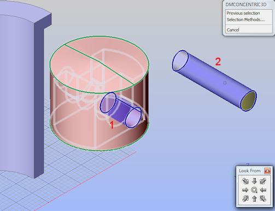Click the up arrow in Look From
This screenshot has width=275, height=211.
tap(254, 198)
